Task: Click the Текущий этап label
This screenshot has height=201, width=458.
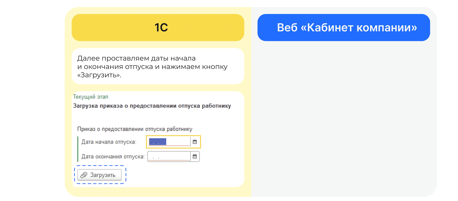Action: click(x=91, y=97)
